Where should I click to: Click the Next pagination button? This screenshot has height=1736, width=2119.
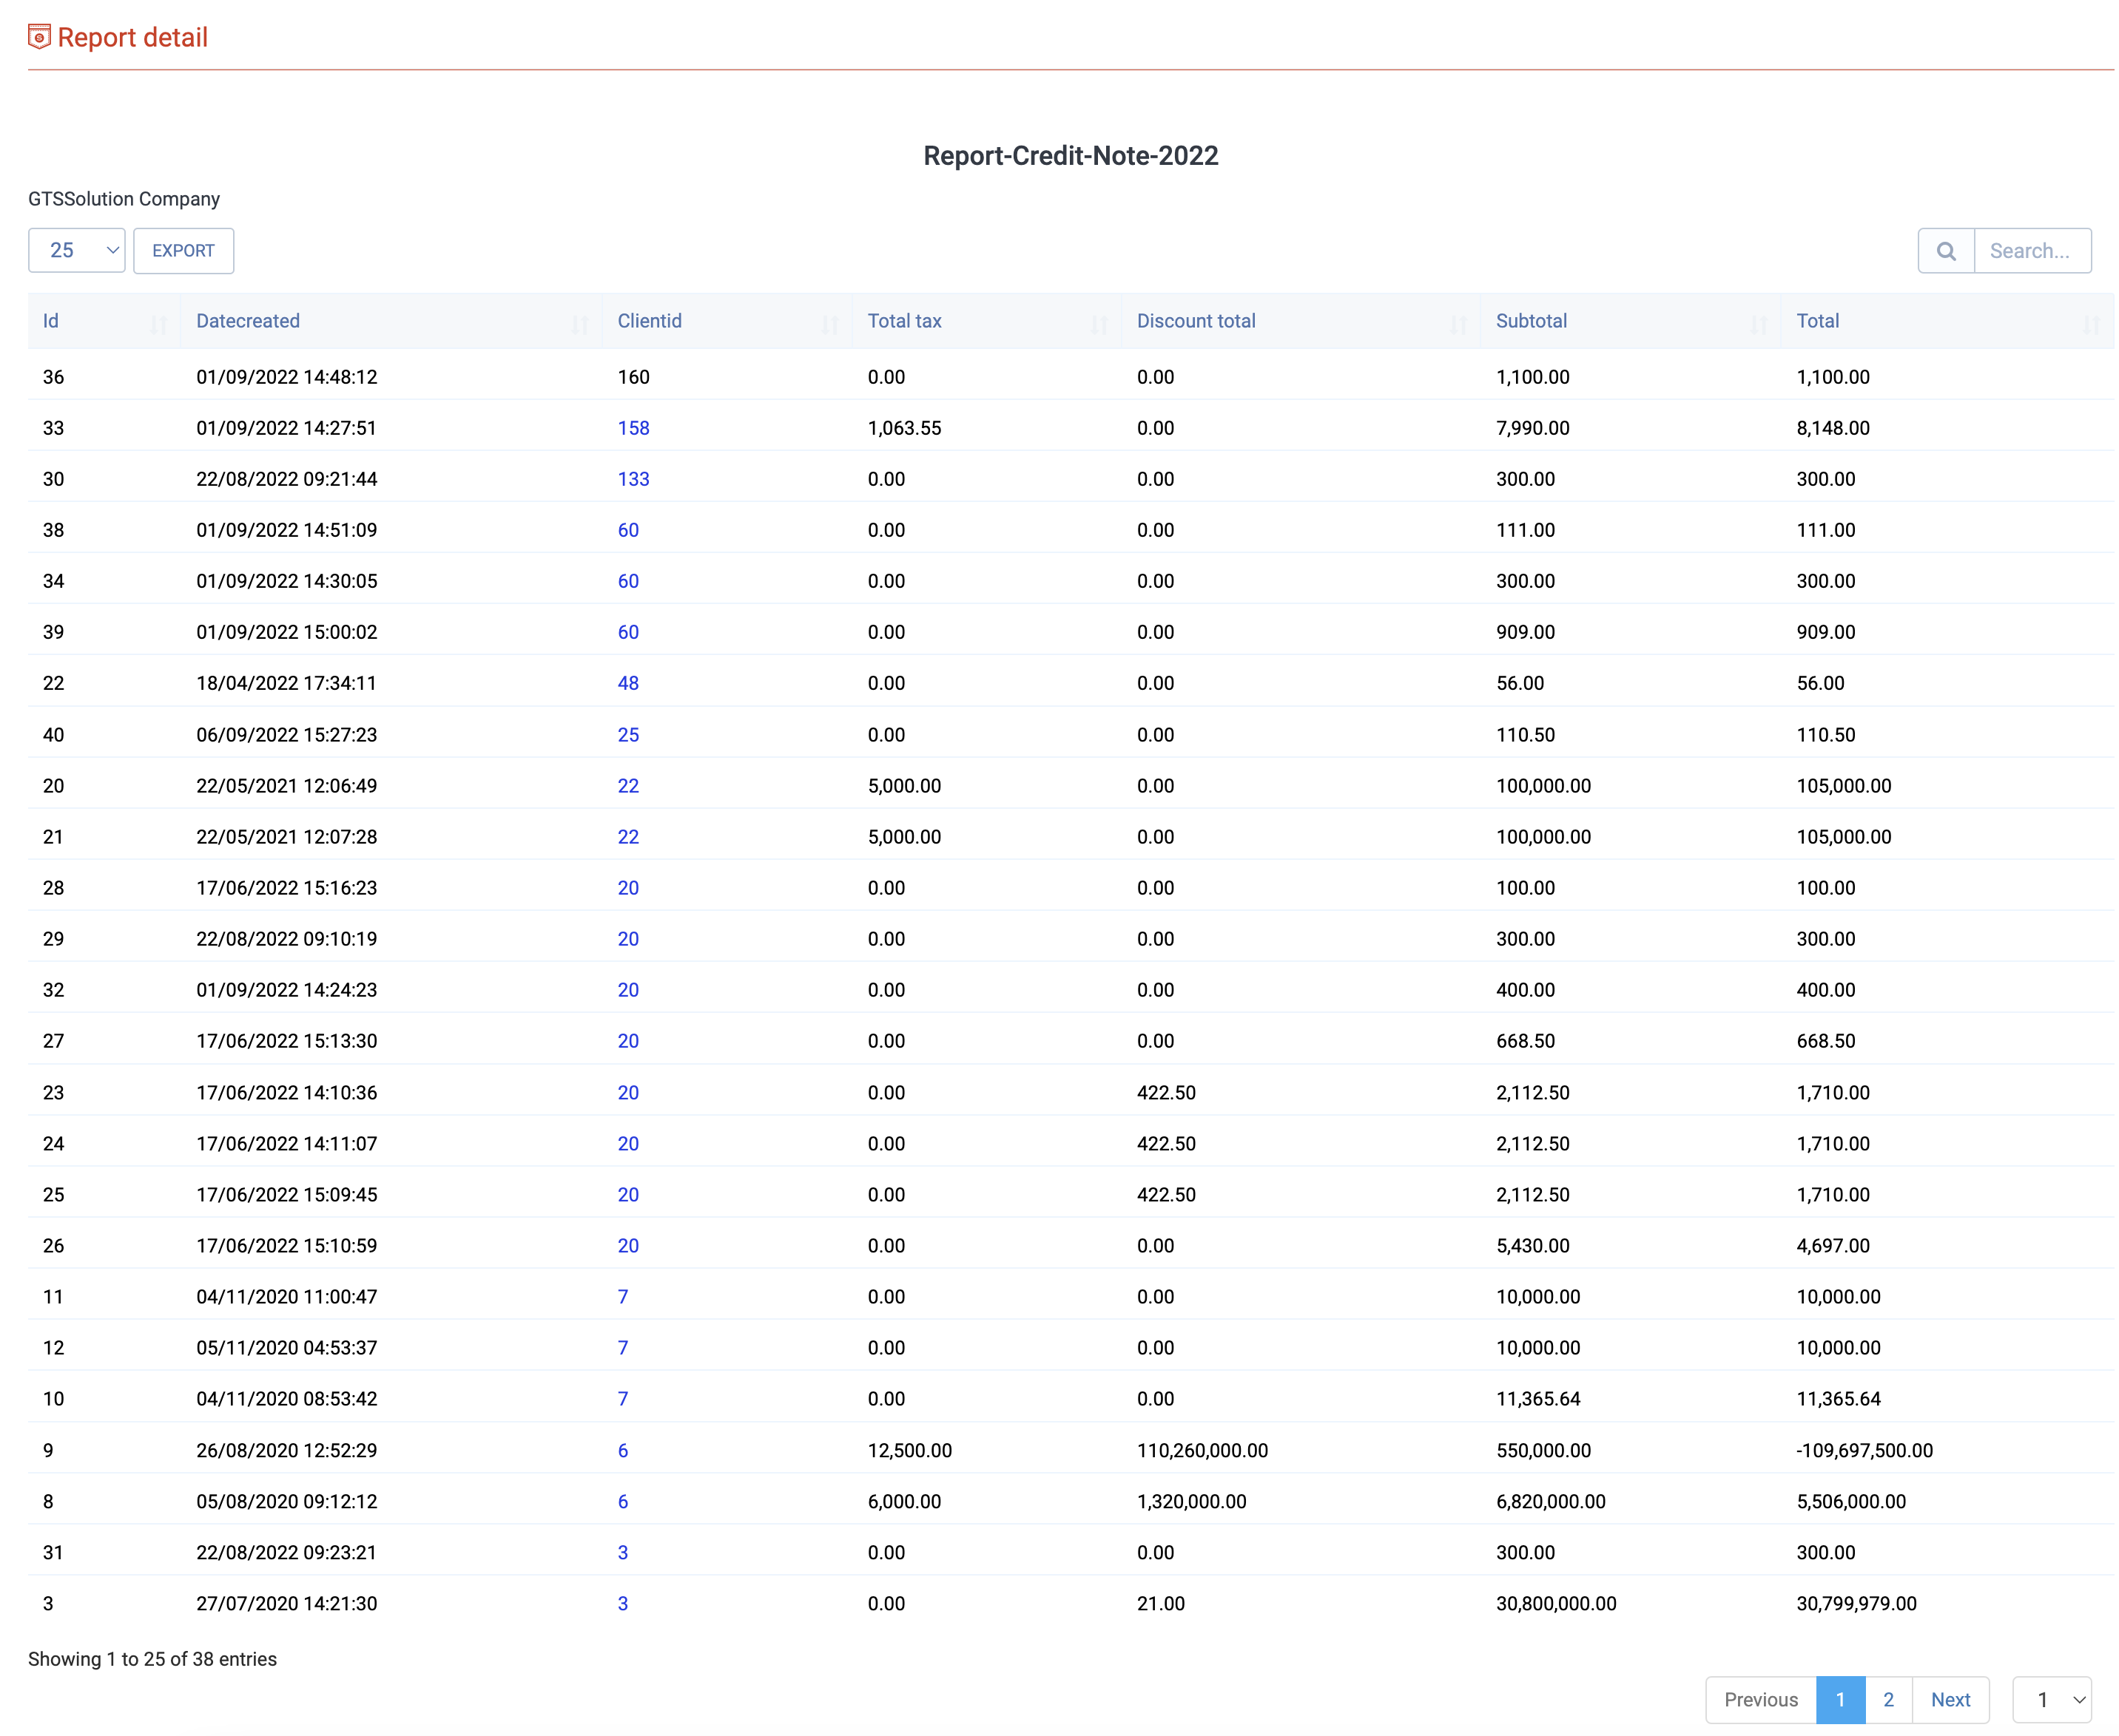(x=1950, y=1699)
